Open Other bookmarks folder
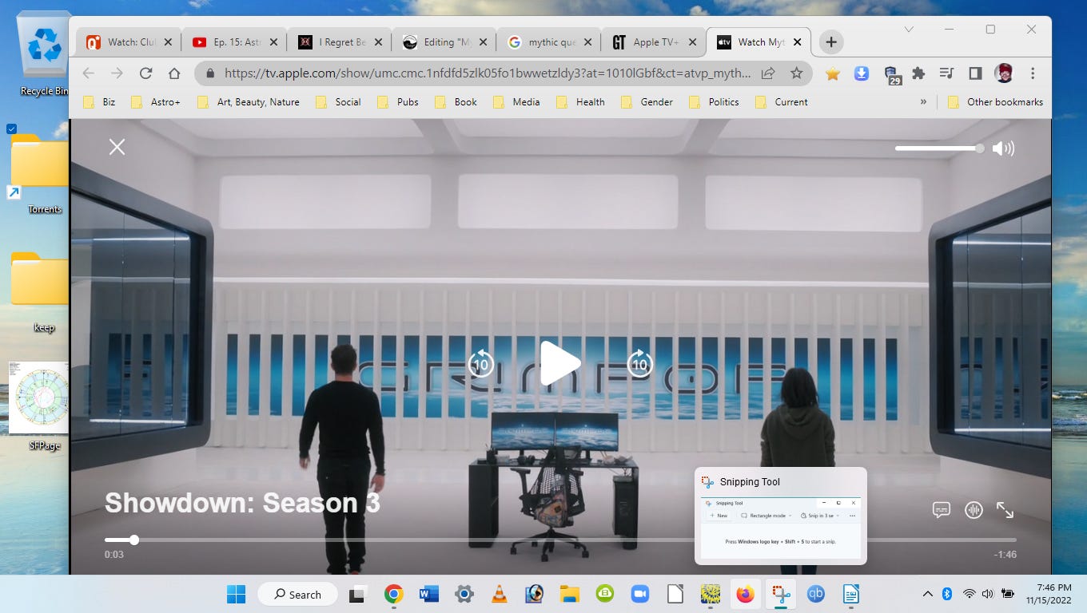The height and width of the screenshot is (613, 1087). (995, 102)
